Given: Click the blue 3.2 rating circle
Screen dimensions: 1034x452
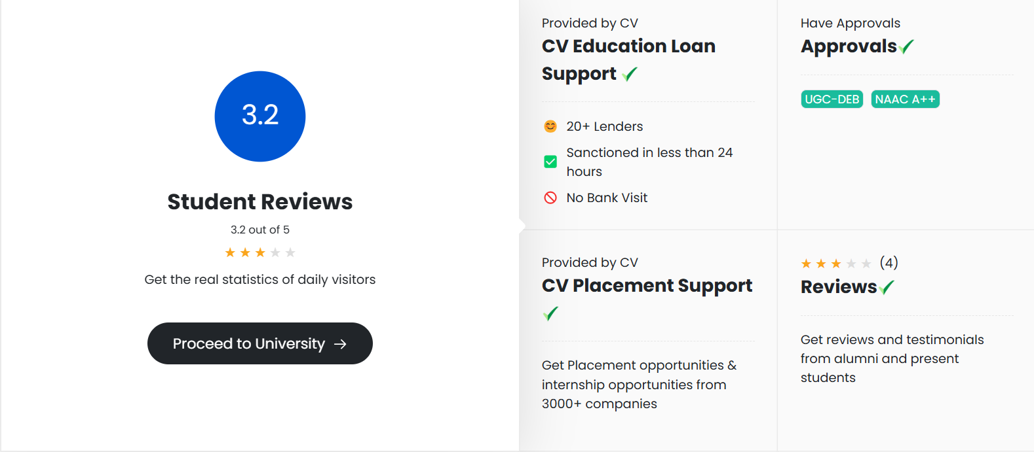Looking at the screenshot, I should coord(260,116).
